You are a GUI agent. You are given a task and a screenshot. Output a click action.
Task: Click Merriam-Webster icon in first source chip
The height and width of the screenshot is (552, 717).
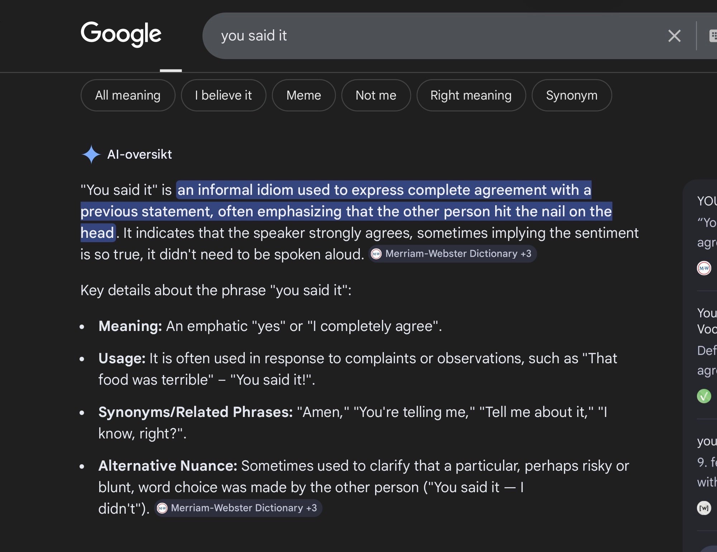coord(376,254)
